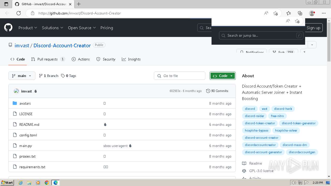Click the free-nitro topic tag
The width and height of the screenshot is (331, 186).
click(277, 116)
